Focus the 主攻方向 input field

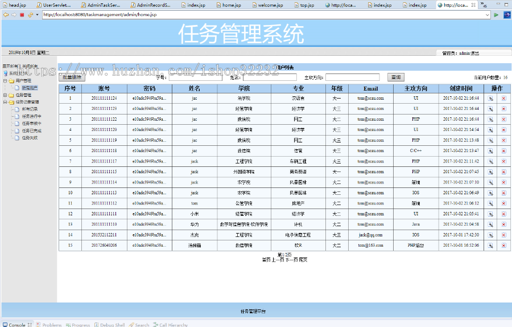pyautogui.click(x=353, y=77)
